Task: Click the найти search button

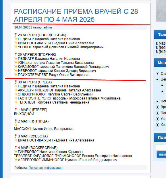Action: 161,154
